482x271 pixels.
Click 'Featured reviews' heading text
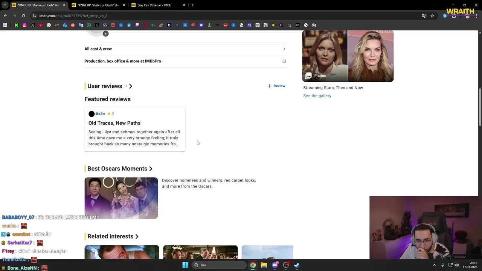point(107,99)
